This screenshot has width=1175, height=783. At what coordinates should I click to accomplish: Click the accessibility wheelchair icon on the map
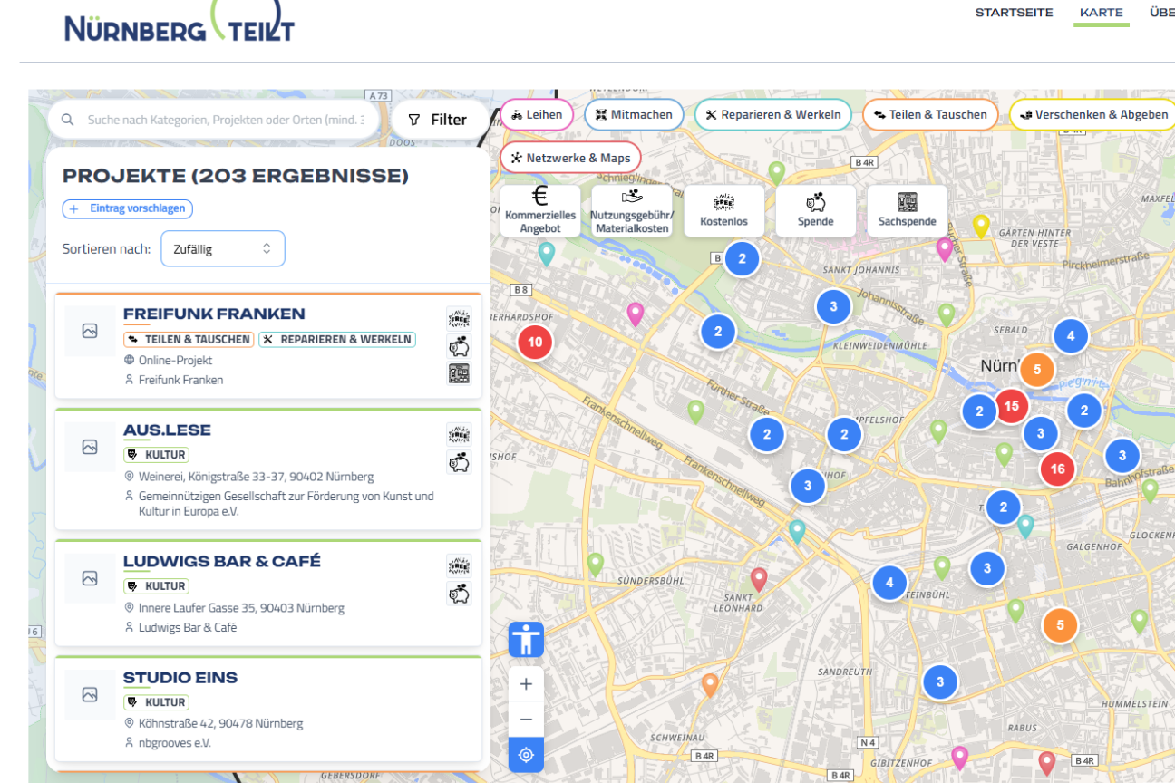point(526,640)
